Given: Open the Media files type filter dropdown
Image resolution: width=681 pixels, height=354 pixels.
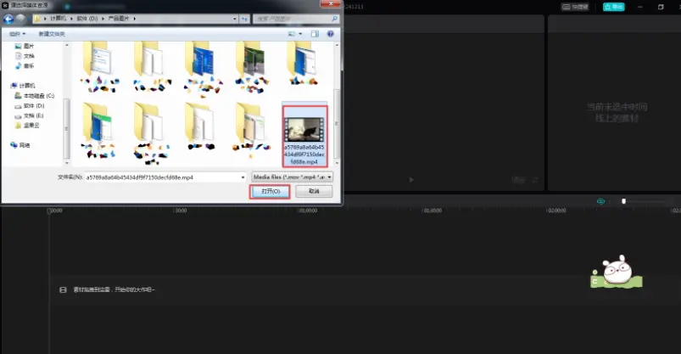Looking at the screenshot, I should coord(293,177).
